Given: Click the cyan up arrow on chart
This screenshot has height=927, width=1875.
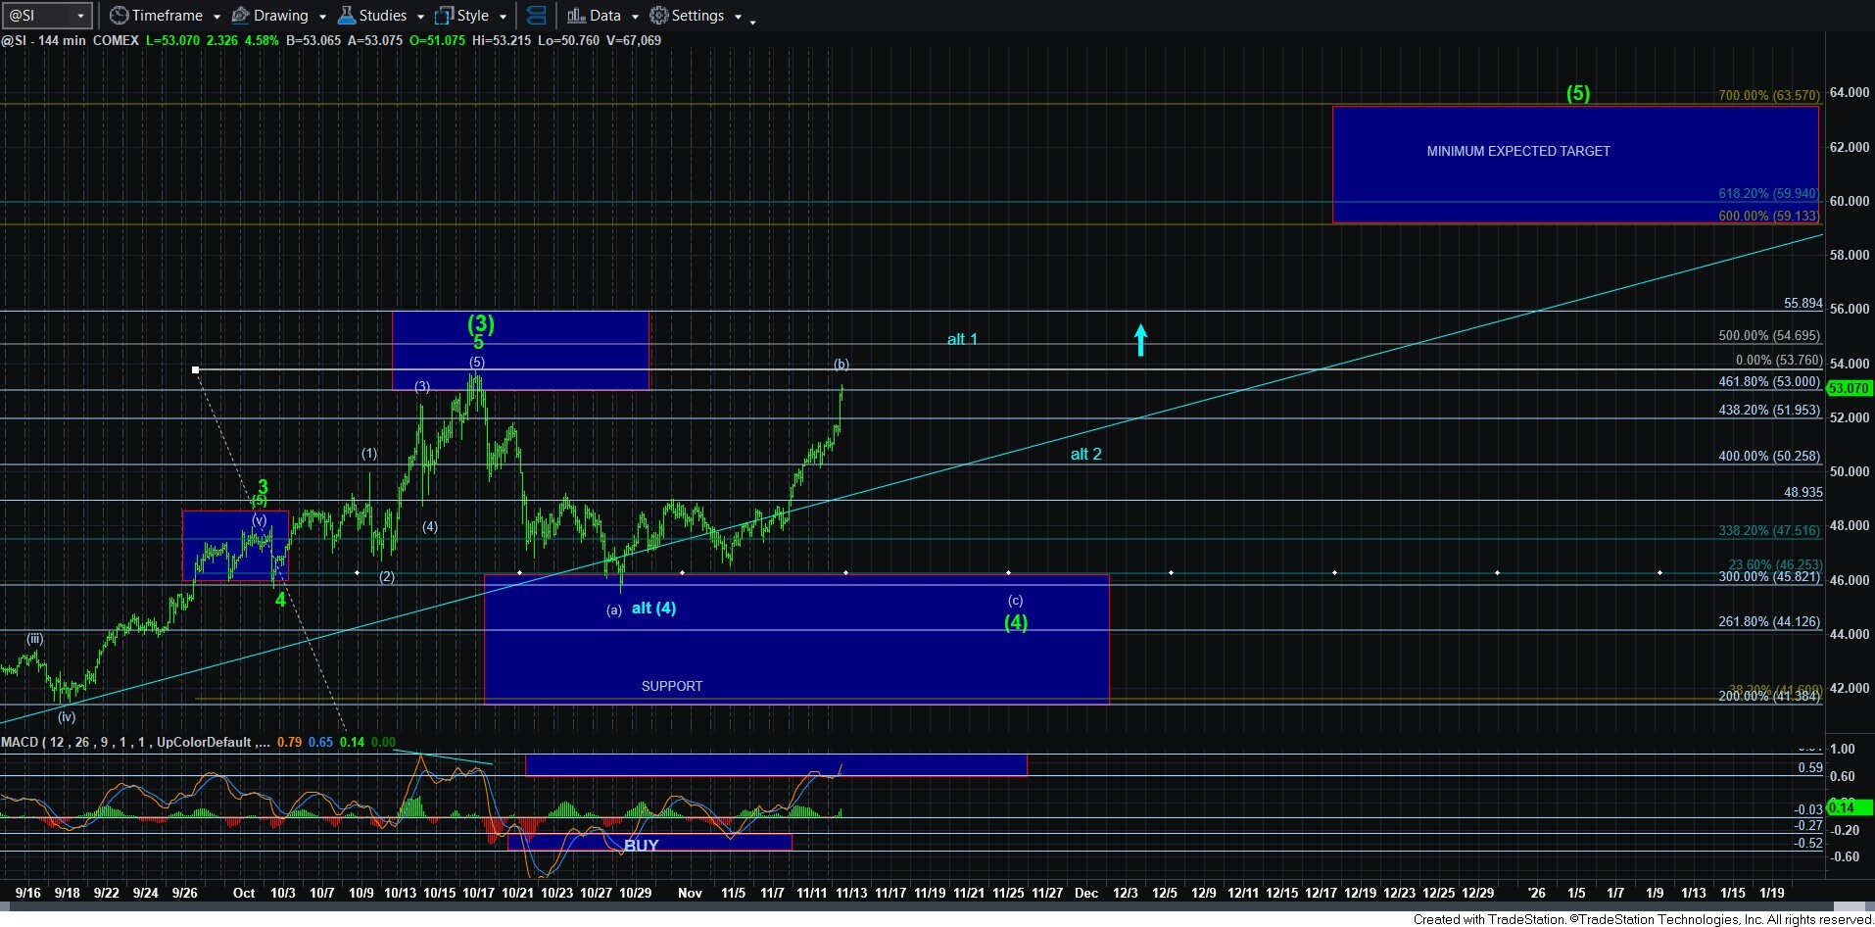Looking at the screenshot, I should click(x=1140, y=339).
